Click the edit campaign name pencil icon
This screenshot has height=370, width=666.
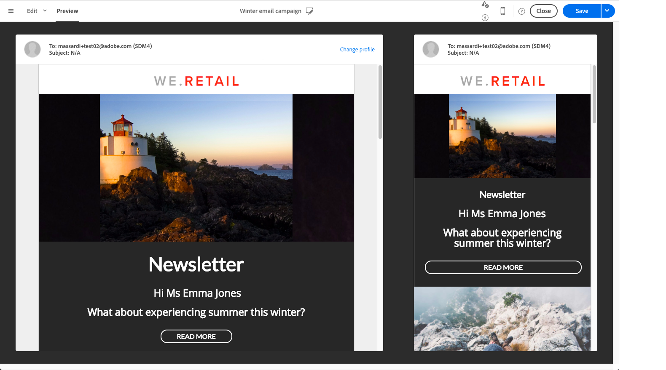tap(309, 11)
